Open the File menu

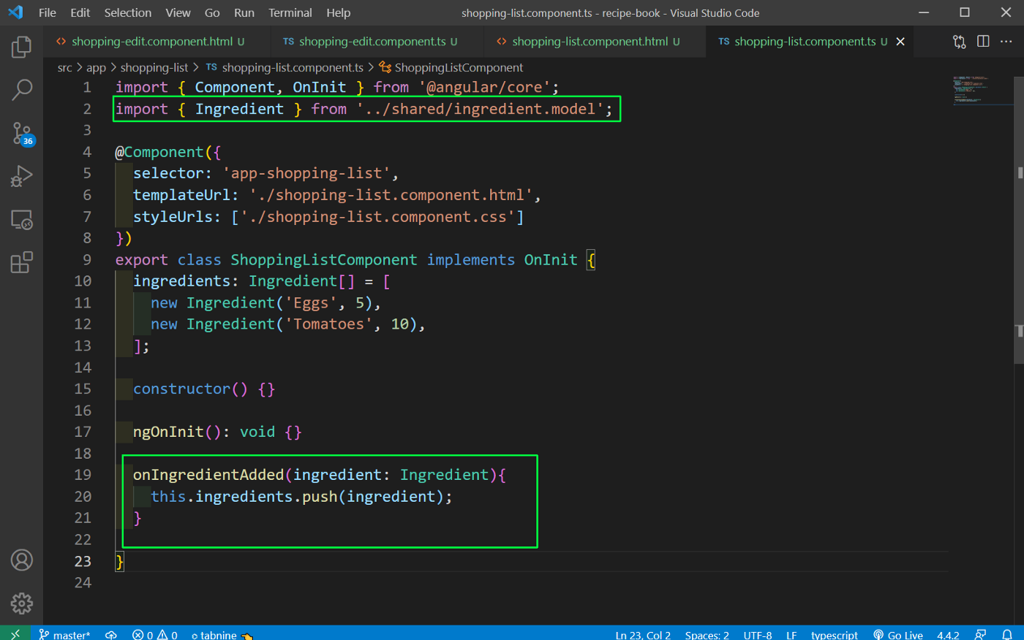click(x=48, y=12)
